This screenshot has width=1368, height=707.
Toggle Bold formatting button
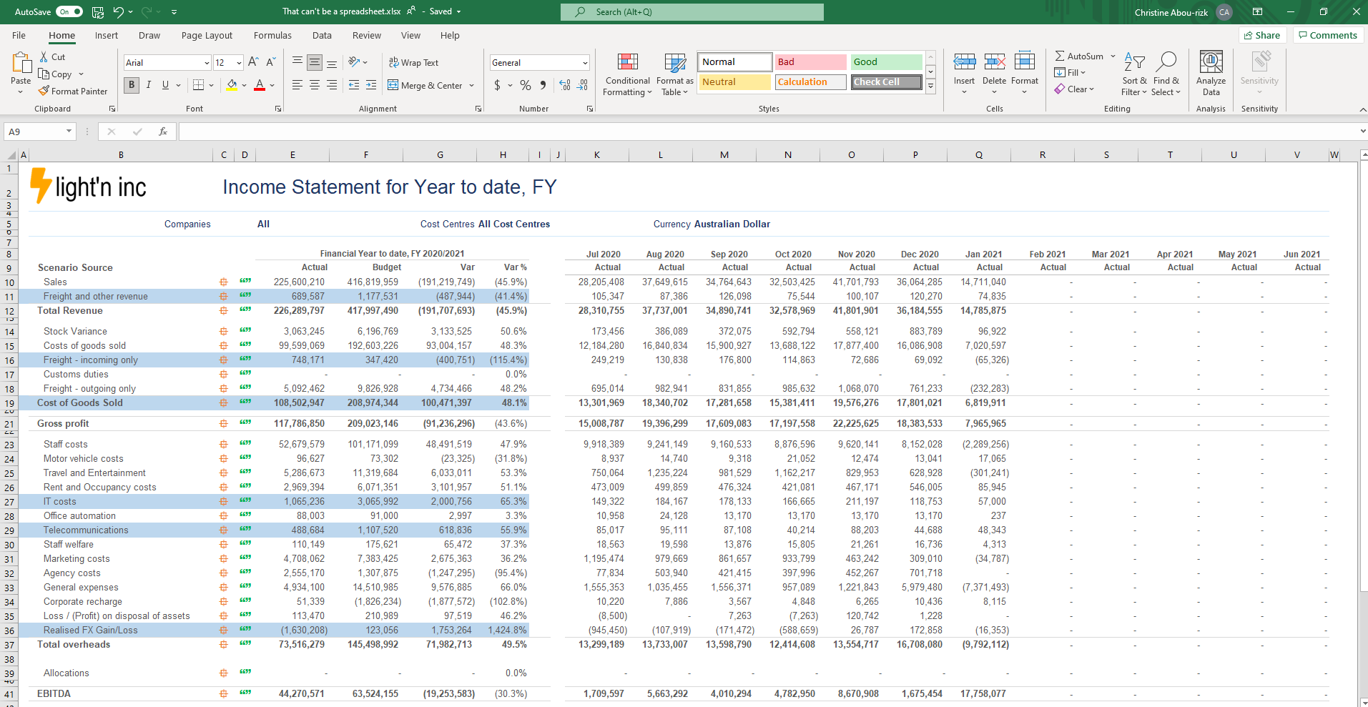132,85
